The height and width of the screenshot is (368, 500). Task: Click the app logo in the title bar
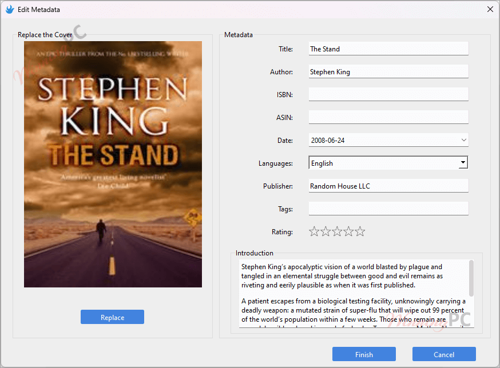pos(10,10)
